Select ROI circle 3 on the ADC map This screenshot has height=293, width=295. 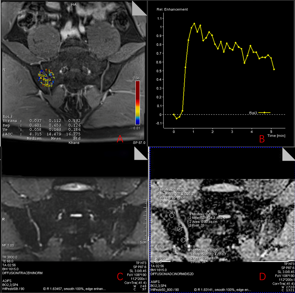(183, 240)
